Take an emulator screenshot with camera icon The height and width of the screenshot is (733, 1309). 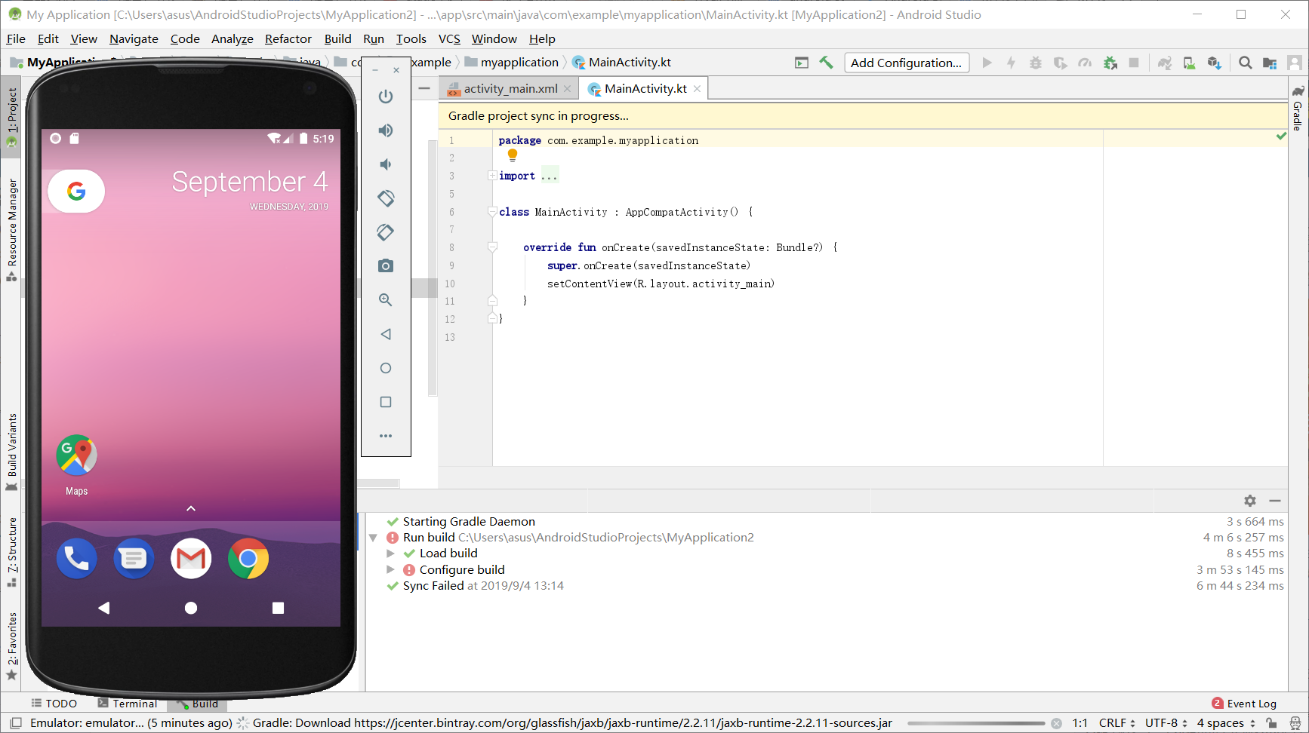click(x=386, y=266)
